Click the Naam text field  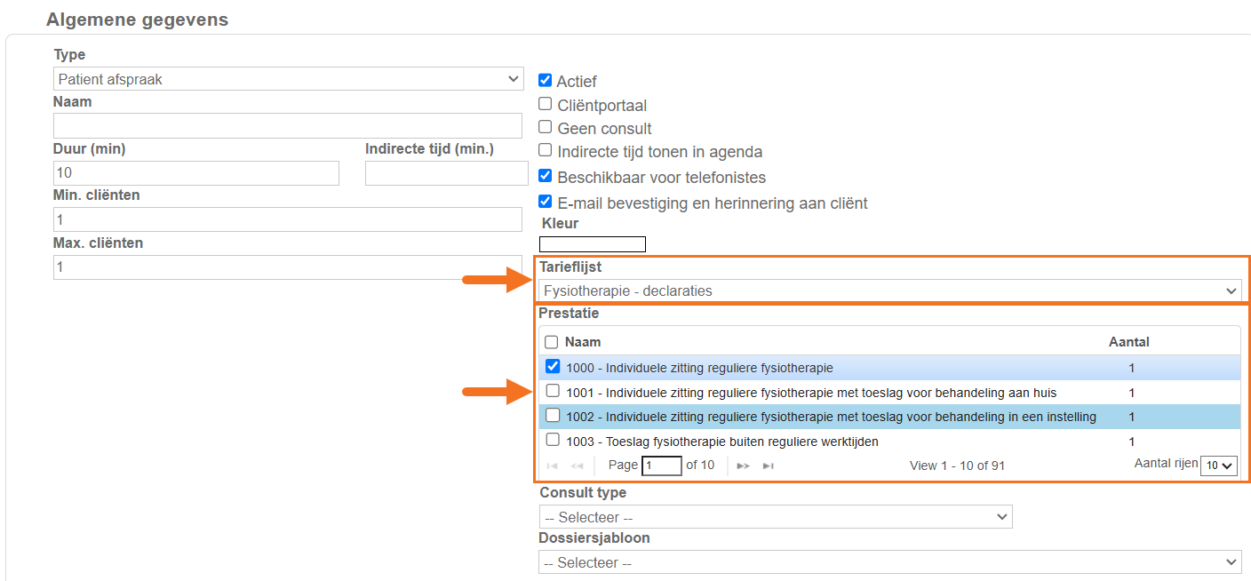[x=288, y=125]
